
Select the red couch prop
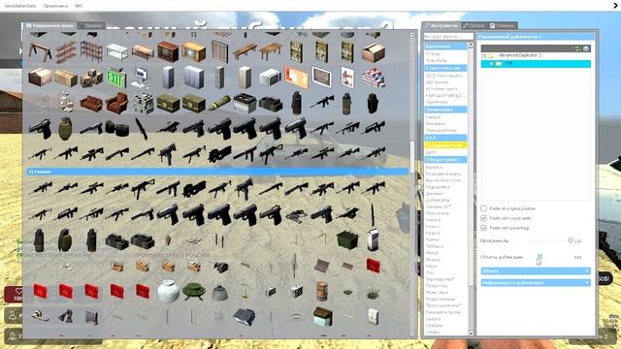click(91, 104)
